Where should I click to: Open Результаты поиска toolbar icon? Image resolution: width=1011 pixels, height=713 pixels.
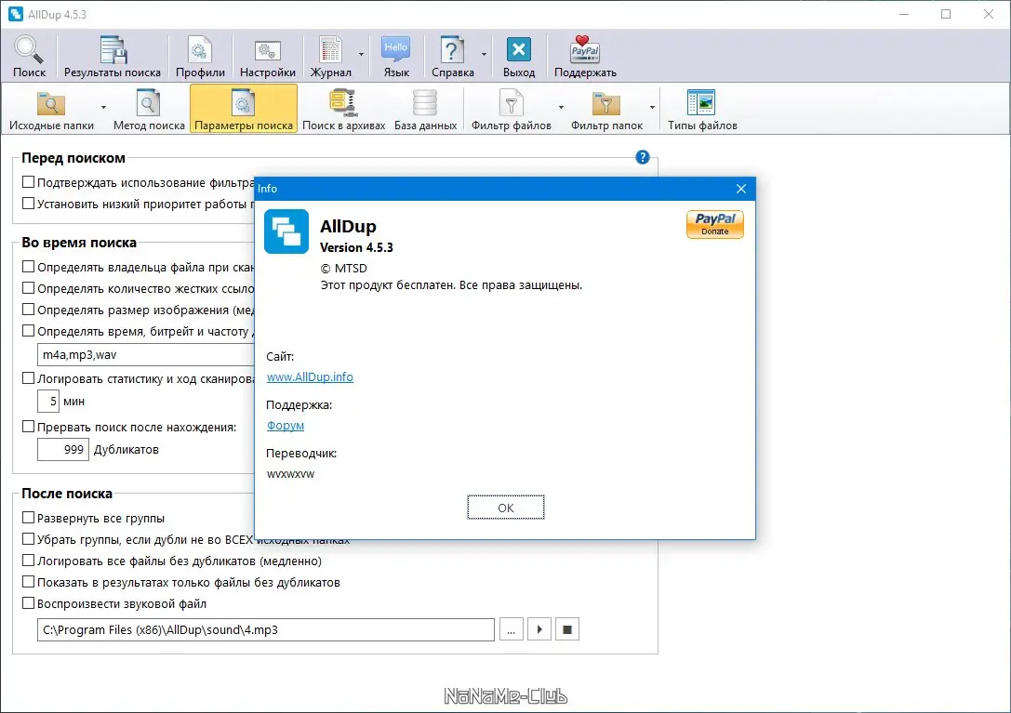pos(113,50)
